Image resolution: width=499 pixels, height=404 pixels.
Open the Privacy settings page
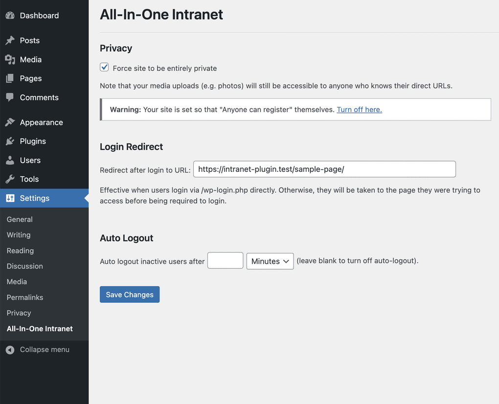point(19,313)
